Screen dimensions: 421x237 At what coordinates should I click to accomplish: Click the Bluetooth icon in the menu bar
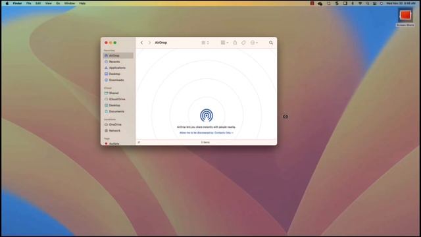pyautogui.click(x=353, y=3)
